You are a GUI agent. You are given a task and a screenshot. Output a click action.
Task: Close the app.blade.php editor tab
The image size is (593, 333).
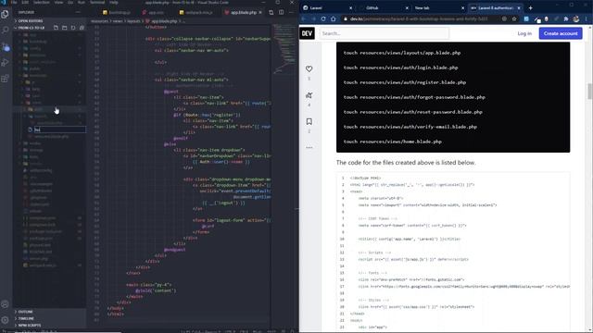click(x=260, y=12)
